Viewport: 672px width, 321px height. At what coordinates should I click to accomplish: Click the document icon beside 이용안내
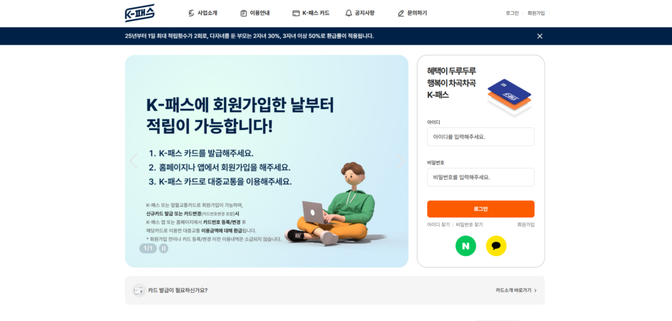coord(243,13)
